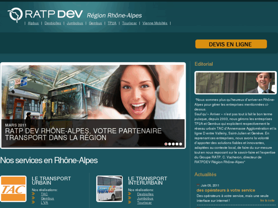The width and height of the screenshot is (278, 208).
Task: Click the orange arrow beside Touriscar in list
Action: [x=130, y=202]
